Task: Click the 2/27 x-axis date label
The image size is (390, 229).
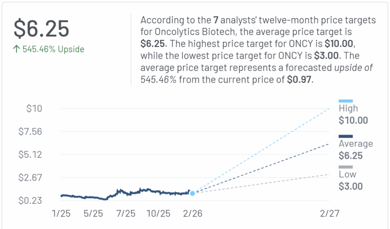Action: [x=329, y=213]
